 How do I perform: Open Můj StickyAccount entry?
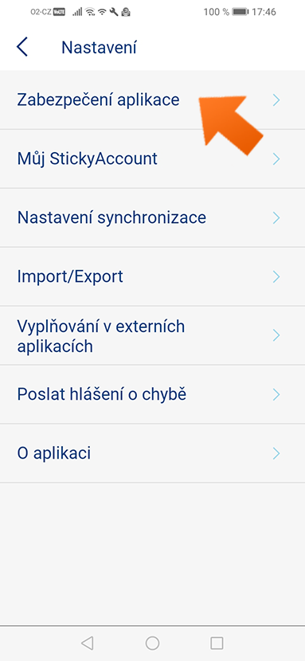point(153,159)
